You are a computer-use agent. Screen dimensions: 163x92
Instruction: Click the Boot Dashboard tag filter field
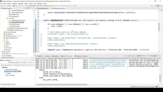(x=17, y=65)
